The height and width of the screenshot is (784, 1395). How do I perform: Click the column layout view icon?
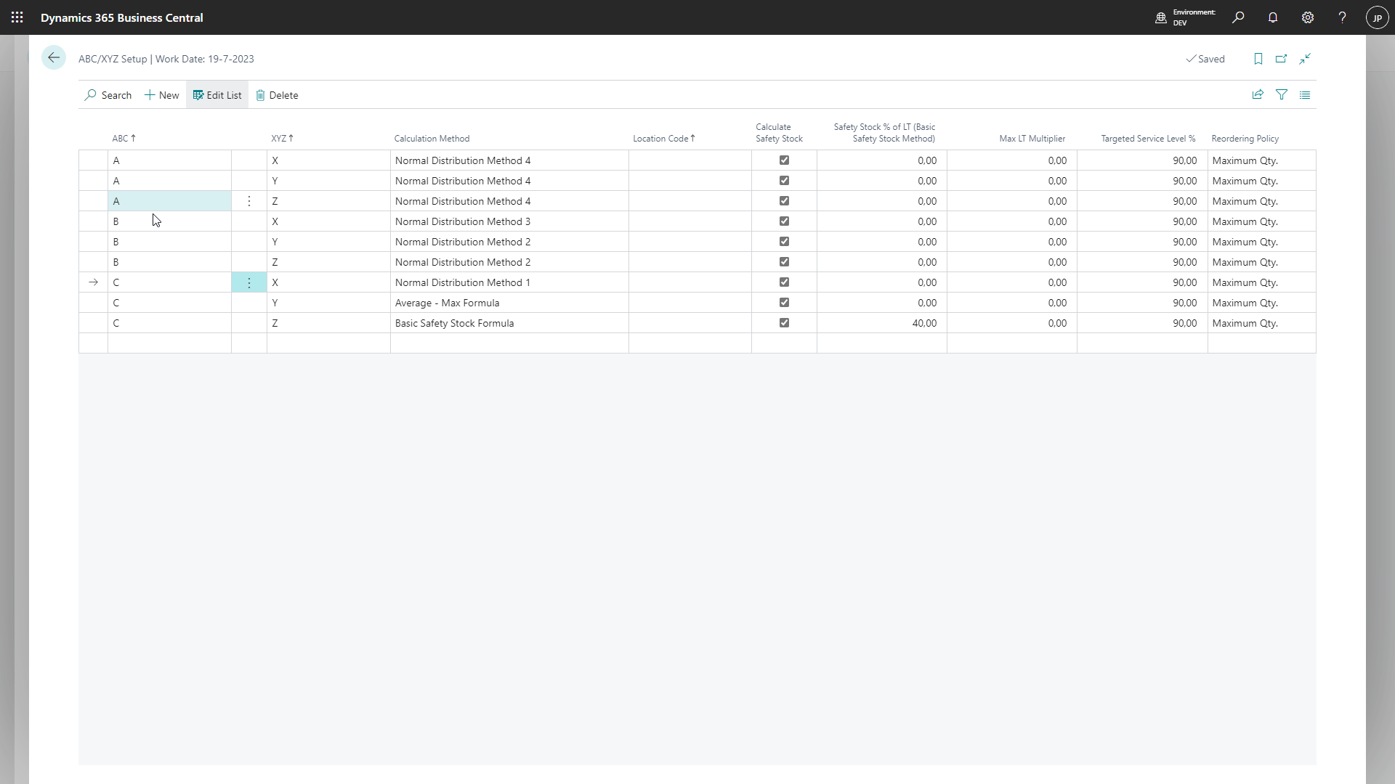1305,94
